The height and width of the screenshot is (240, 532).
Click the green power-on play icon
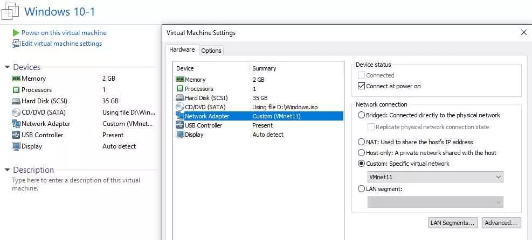16,33
